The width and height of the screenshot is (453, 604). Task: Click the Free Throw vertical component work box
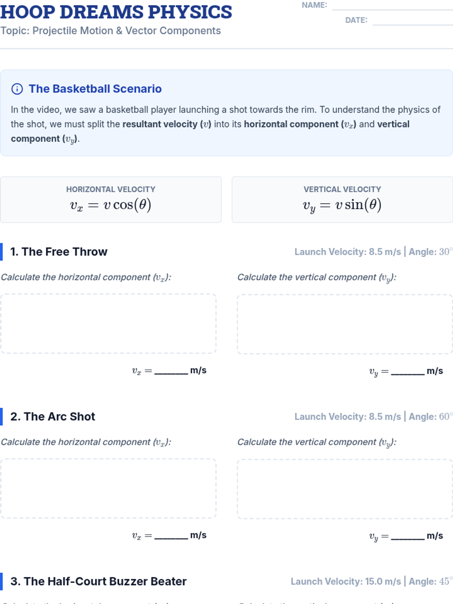coord(344,324)
